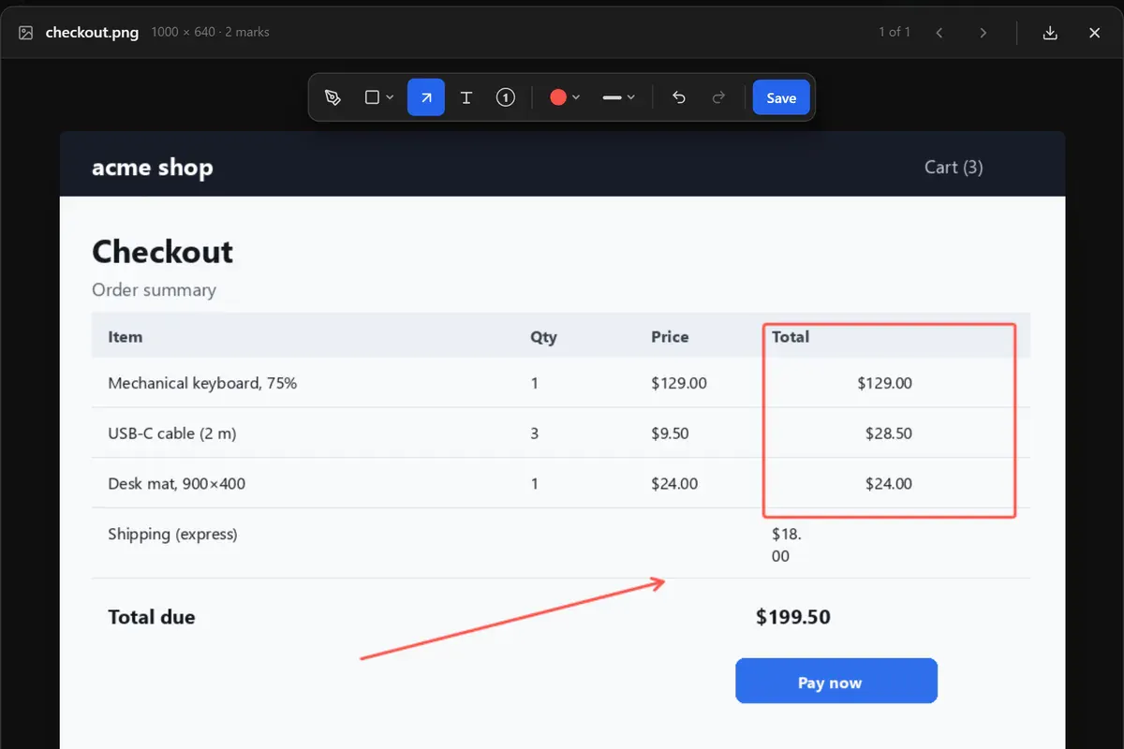Viewport: 1124px width, 749px height.
Task: Click the 'Total' column header
Action: [x=791, y=336]
